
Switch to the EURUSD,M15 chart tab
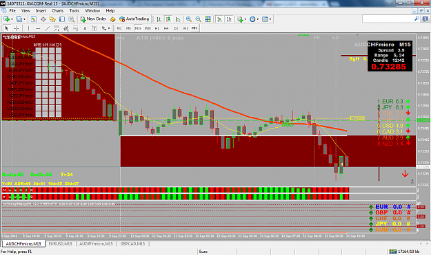[x=60, y=244]
